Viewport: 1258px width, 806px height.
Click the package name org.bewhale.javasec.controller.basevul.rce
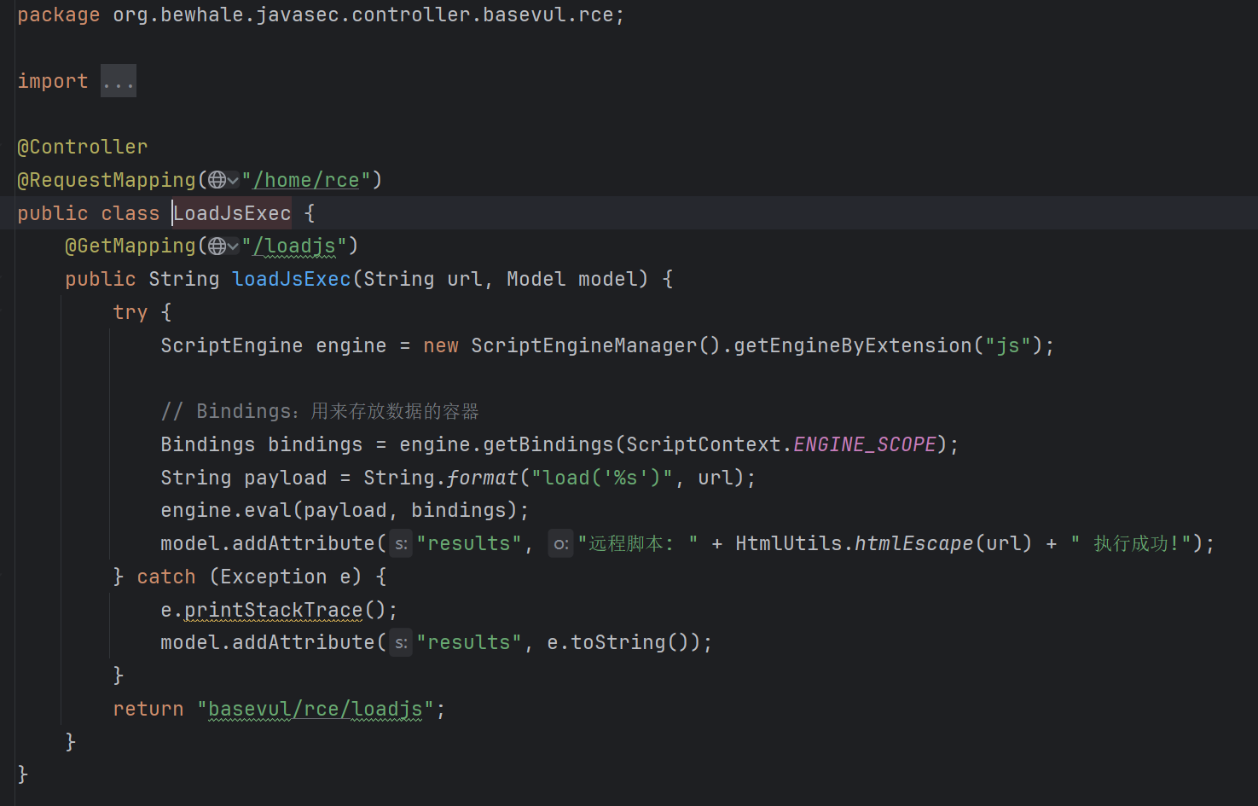pyautogui.click(x=363, y=15)
